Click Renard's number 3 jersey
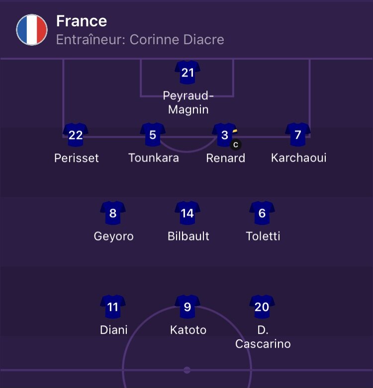373x388 pixels. point(225,135)
